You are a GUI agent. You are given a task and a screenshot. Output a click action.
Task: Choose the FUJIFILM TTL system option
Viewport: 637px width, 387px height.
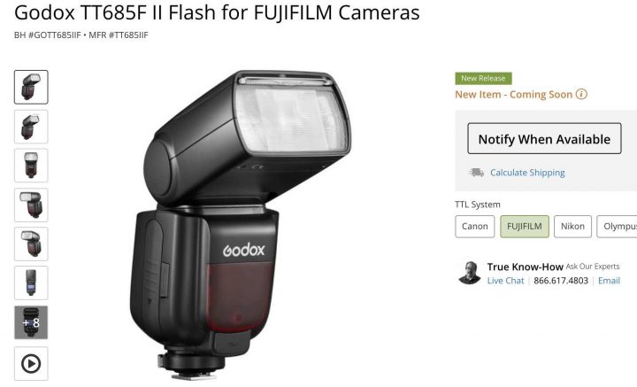tap(525, 227)
